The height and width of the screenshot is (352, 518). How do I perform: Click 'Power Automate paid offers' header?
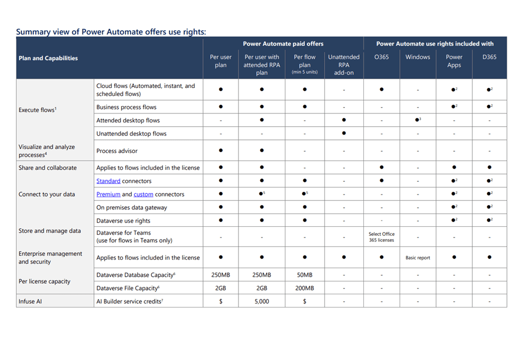click(x=283, y=43)
